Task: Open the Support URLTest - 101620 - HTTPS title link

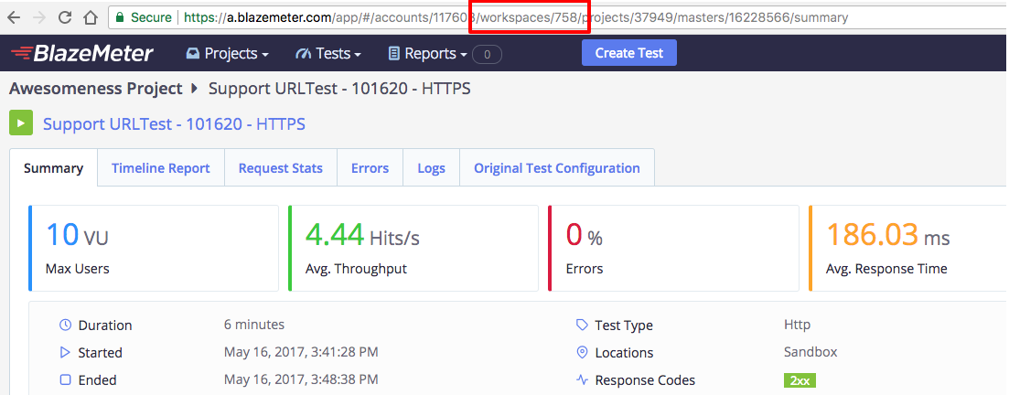Action: tap(174, 123)
